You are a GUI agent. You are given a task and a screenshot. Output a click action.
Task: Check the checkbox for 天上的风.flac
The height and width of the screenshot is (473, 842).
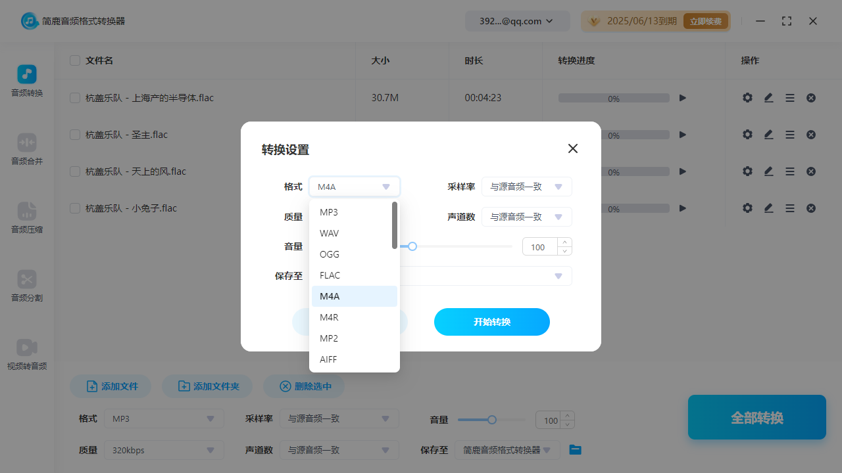tap(74, 171)
